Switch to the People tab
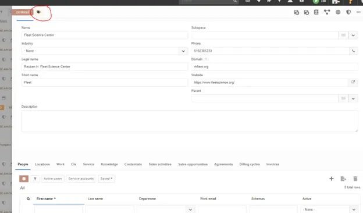Viewport: 363px width, 213px height. click(x=23, y=164)
